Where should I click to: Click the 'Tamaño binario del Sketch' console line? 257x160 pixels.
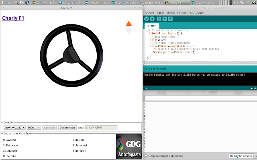click(194, 75)
